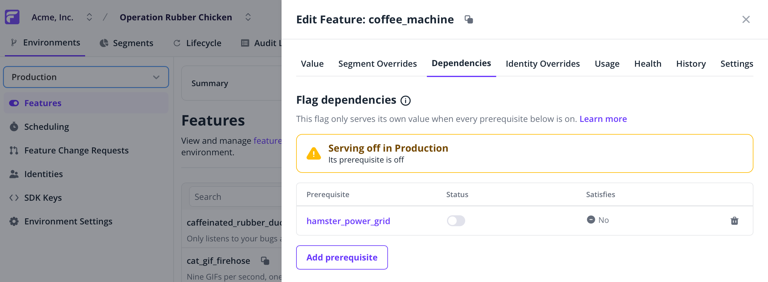Click the Summary card heading

pos(210,83)
